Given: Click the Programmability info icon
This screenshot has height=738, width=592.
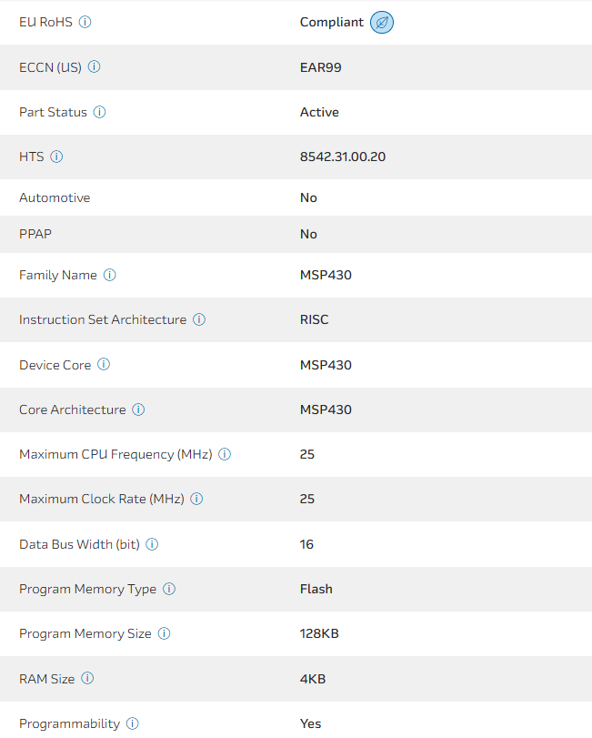Looking at the screenshot, I should [133, 723].
